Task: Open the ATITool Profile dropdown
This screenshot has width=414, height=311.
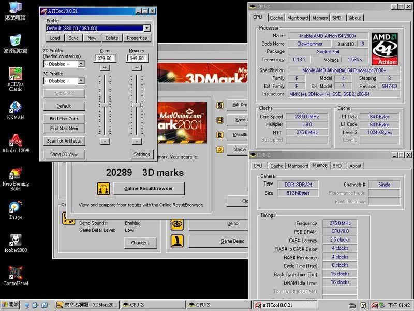Action: pos(147,28)
